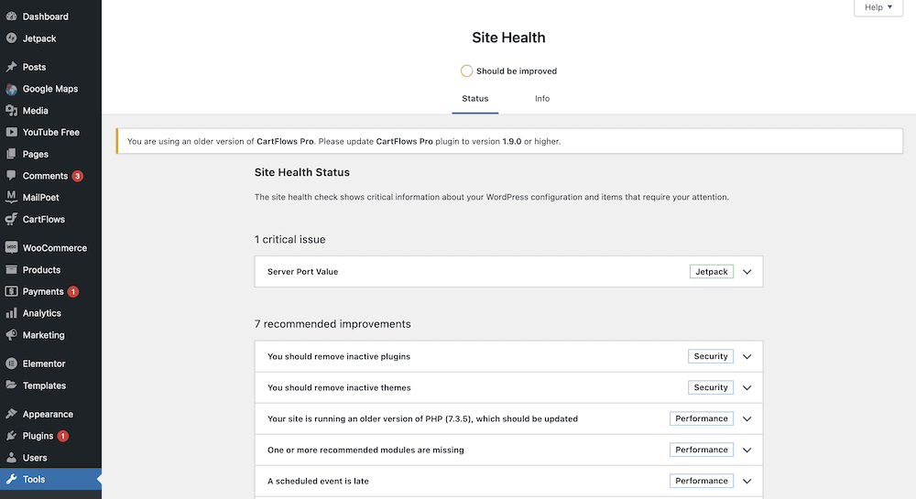
Task: Click the Appearance paintbrush icon
Action: coord(11,414)
